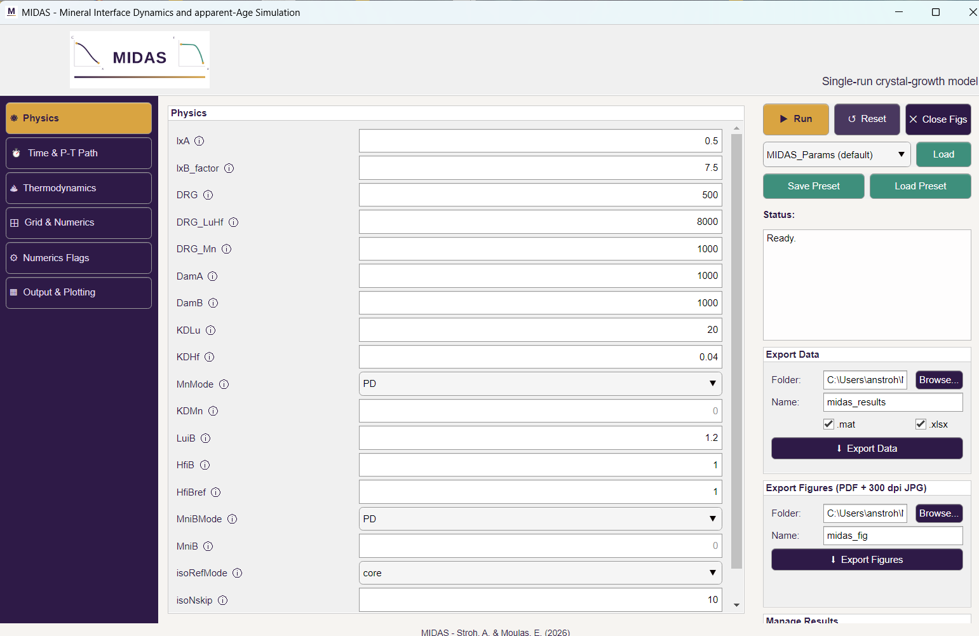The height and width of the screenshot is (636, 979).
Task: Select the Output & Plotting tab
Action: (x=79, y=293)
